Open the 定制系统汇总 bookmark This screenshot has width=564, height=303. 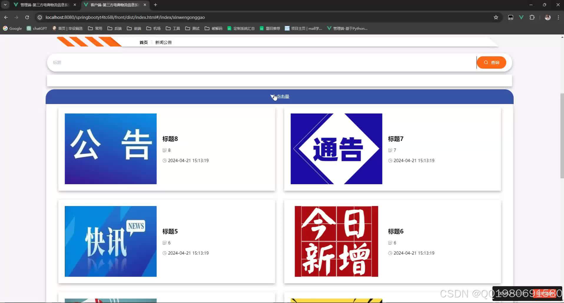[x=241, y=28]
